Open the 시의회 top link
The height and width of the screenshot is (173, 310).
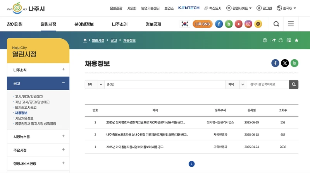[x=132, y=8]
